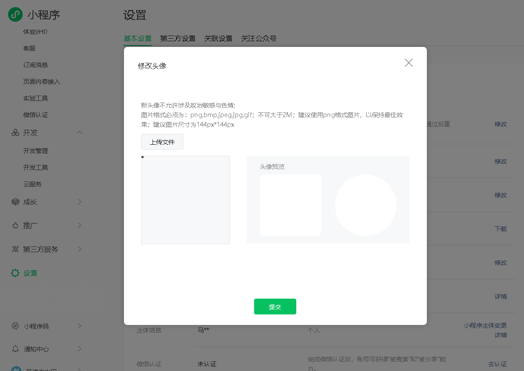Screen dimensions: 524x371
Task: Expand the 成长 section chevron
Action: click(80, 202)
